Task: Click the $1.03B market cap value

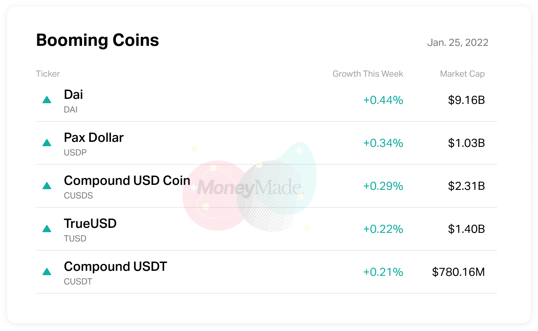Action: click(466, 143)
